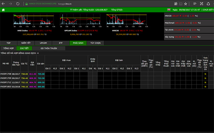Open the ETF tab
The width and height of the screenshot is (214, 133).
pyautogui.click(x=61, y=43)
